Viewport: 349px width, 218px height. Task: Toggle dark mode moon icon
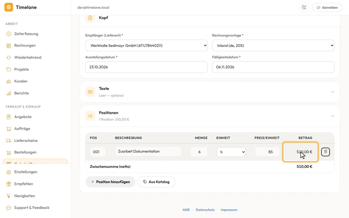click(304, 7)
